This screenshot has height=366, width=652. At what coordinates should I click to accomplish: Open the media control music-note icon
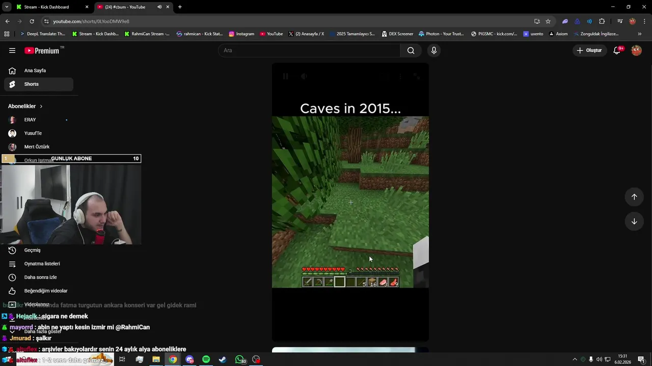pos(620,21)
